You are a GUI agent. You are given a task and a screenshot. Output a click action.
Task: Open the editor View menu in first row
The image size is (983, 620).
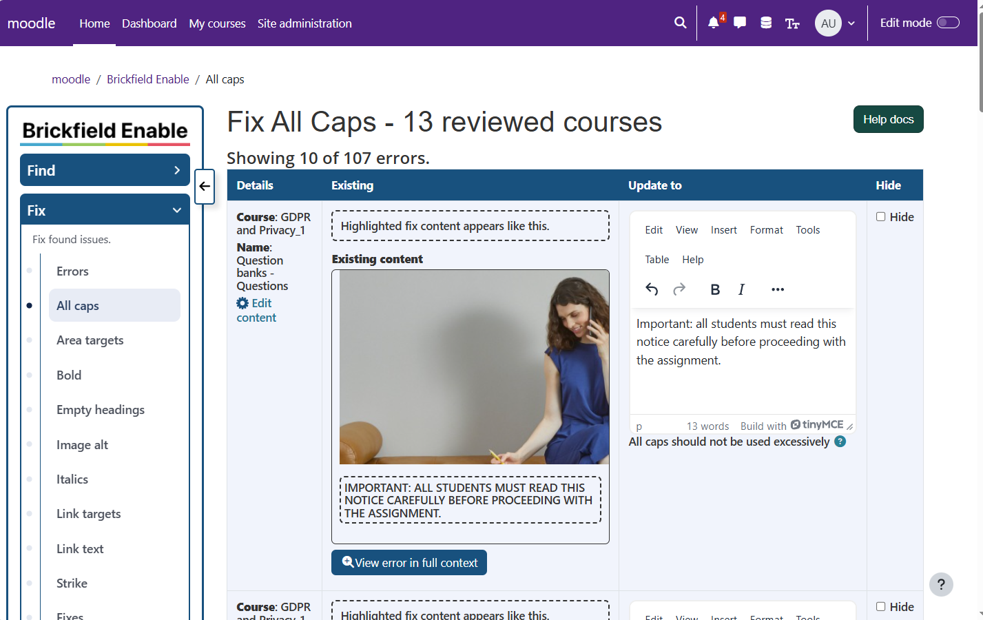tap(687, 230)
